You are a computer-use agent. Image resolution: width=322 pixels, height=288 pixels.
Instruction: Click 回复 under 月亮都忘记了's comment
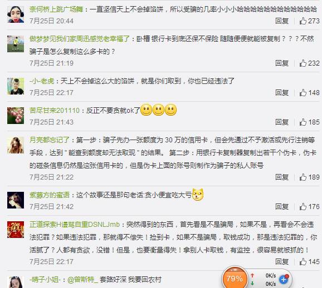pos(282,177)
